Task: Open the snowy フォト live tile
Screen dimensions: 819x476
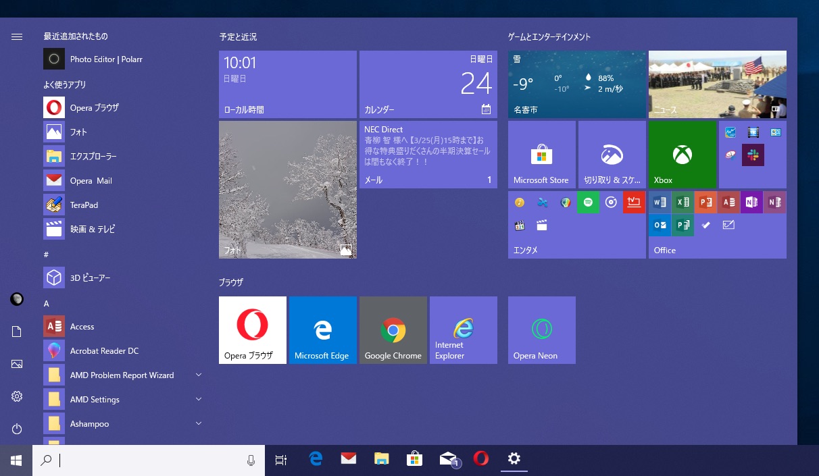Action: click(x=288, y=190)
